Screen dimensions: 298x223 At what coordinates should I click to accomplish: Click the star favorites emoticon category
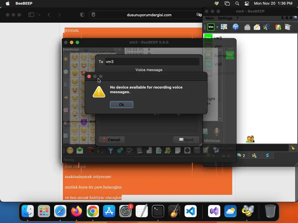66,59
